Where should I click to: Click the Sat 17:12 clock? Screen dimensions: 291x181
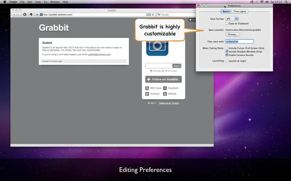[276, 2]
